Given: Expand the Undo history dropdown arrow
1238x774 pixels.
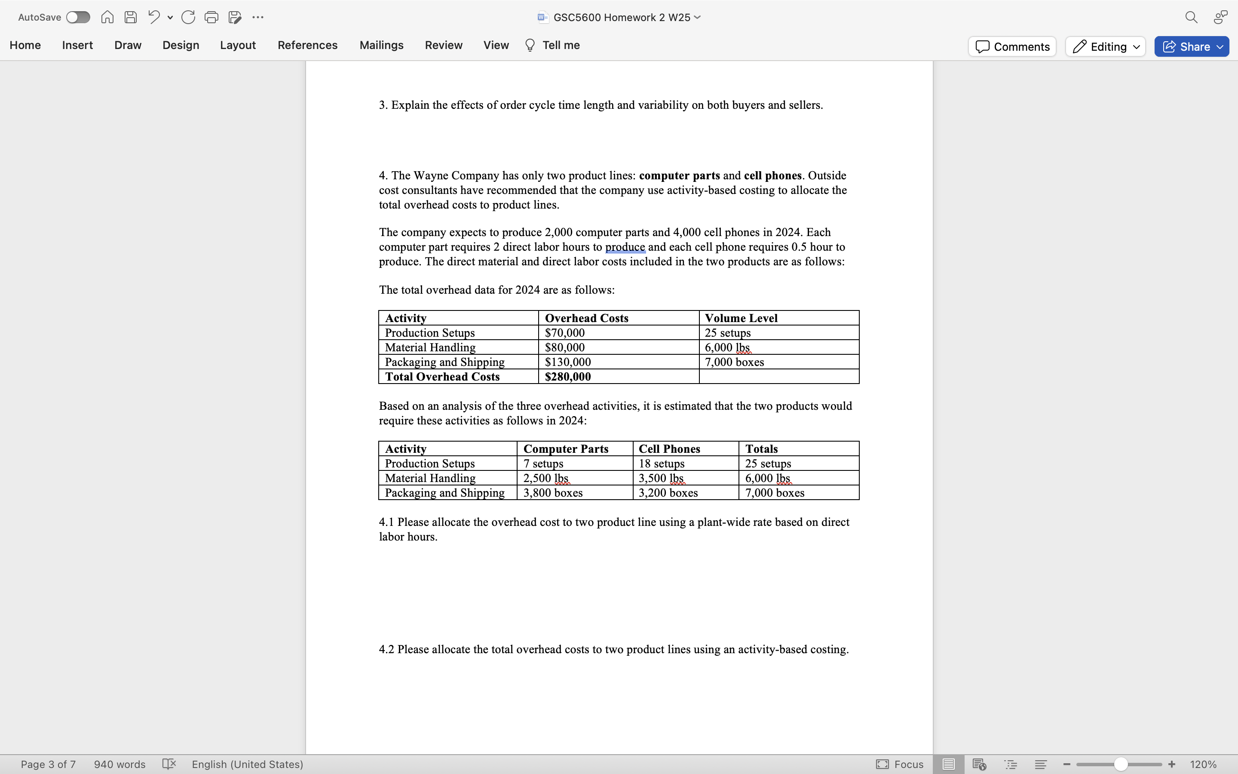Looking at the screenshot, I should point(170,17).
